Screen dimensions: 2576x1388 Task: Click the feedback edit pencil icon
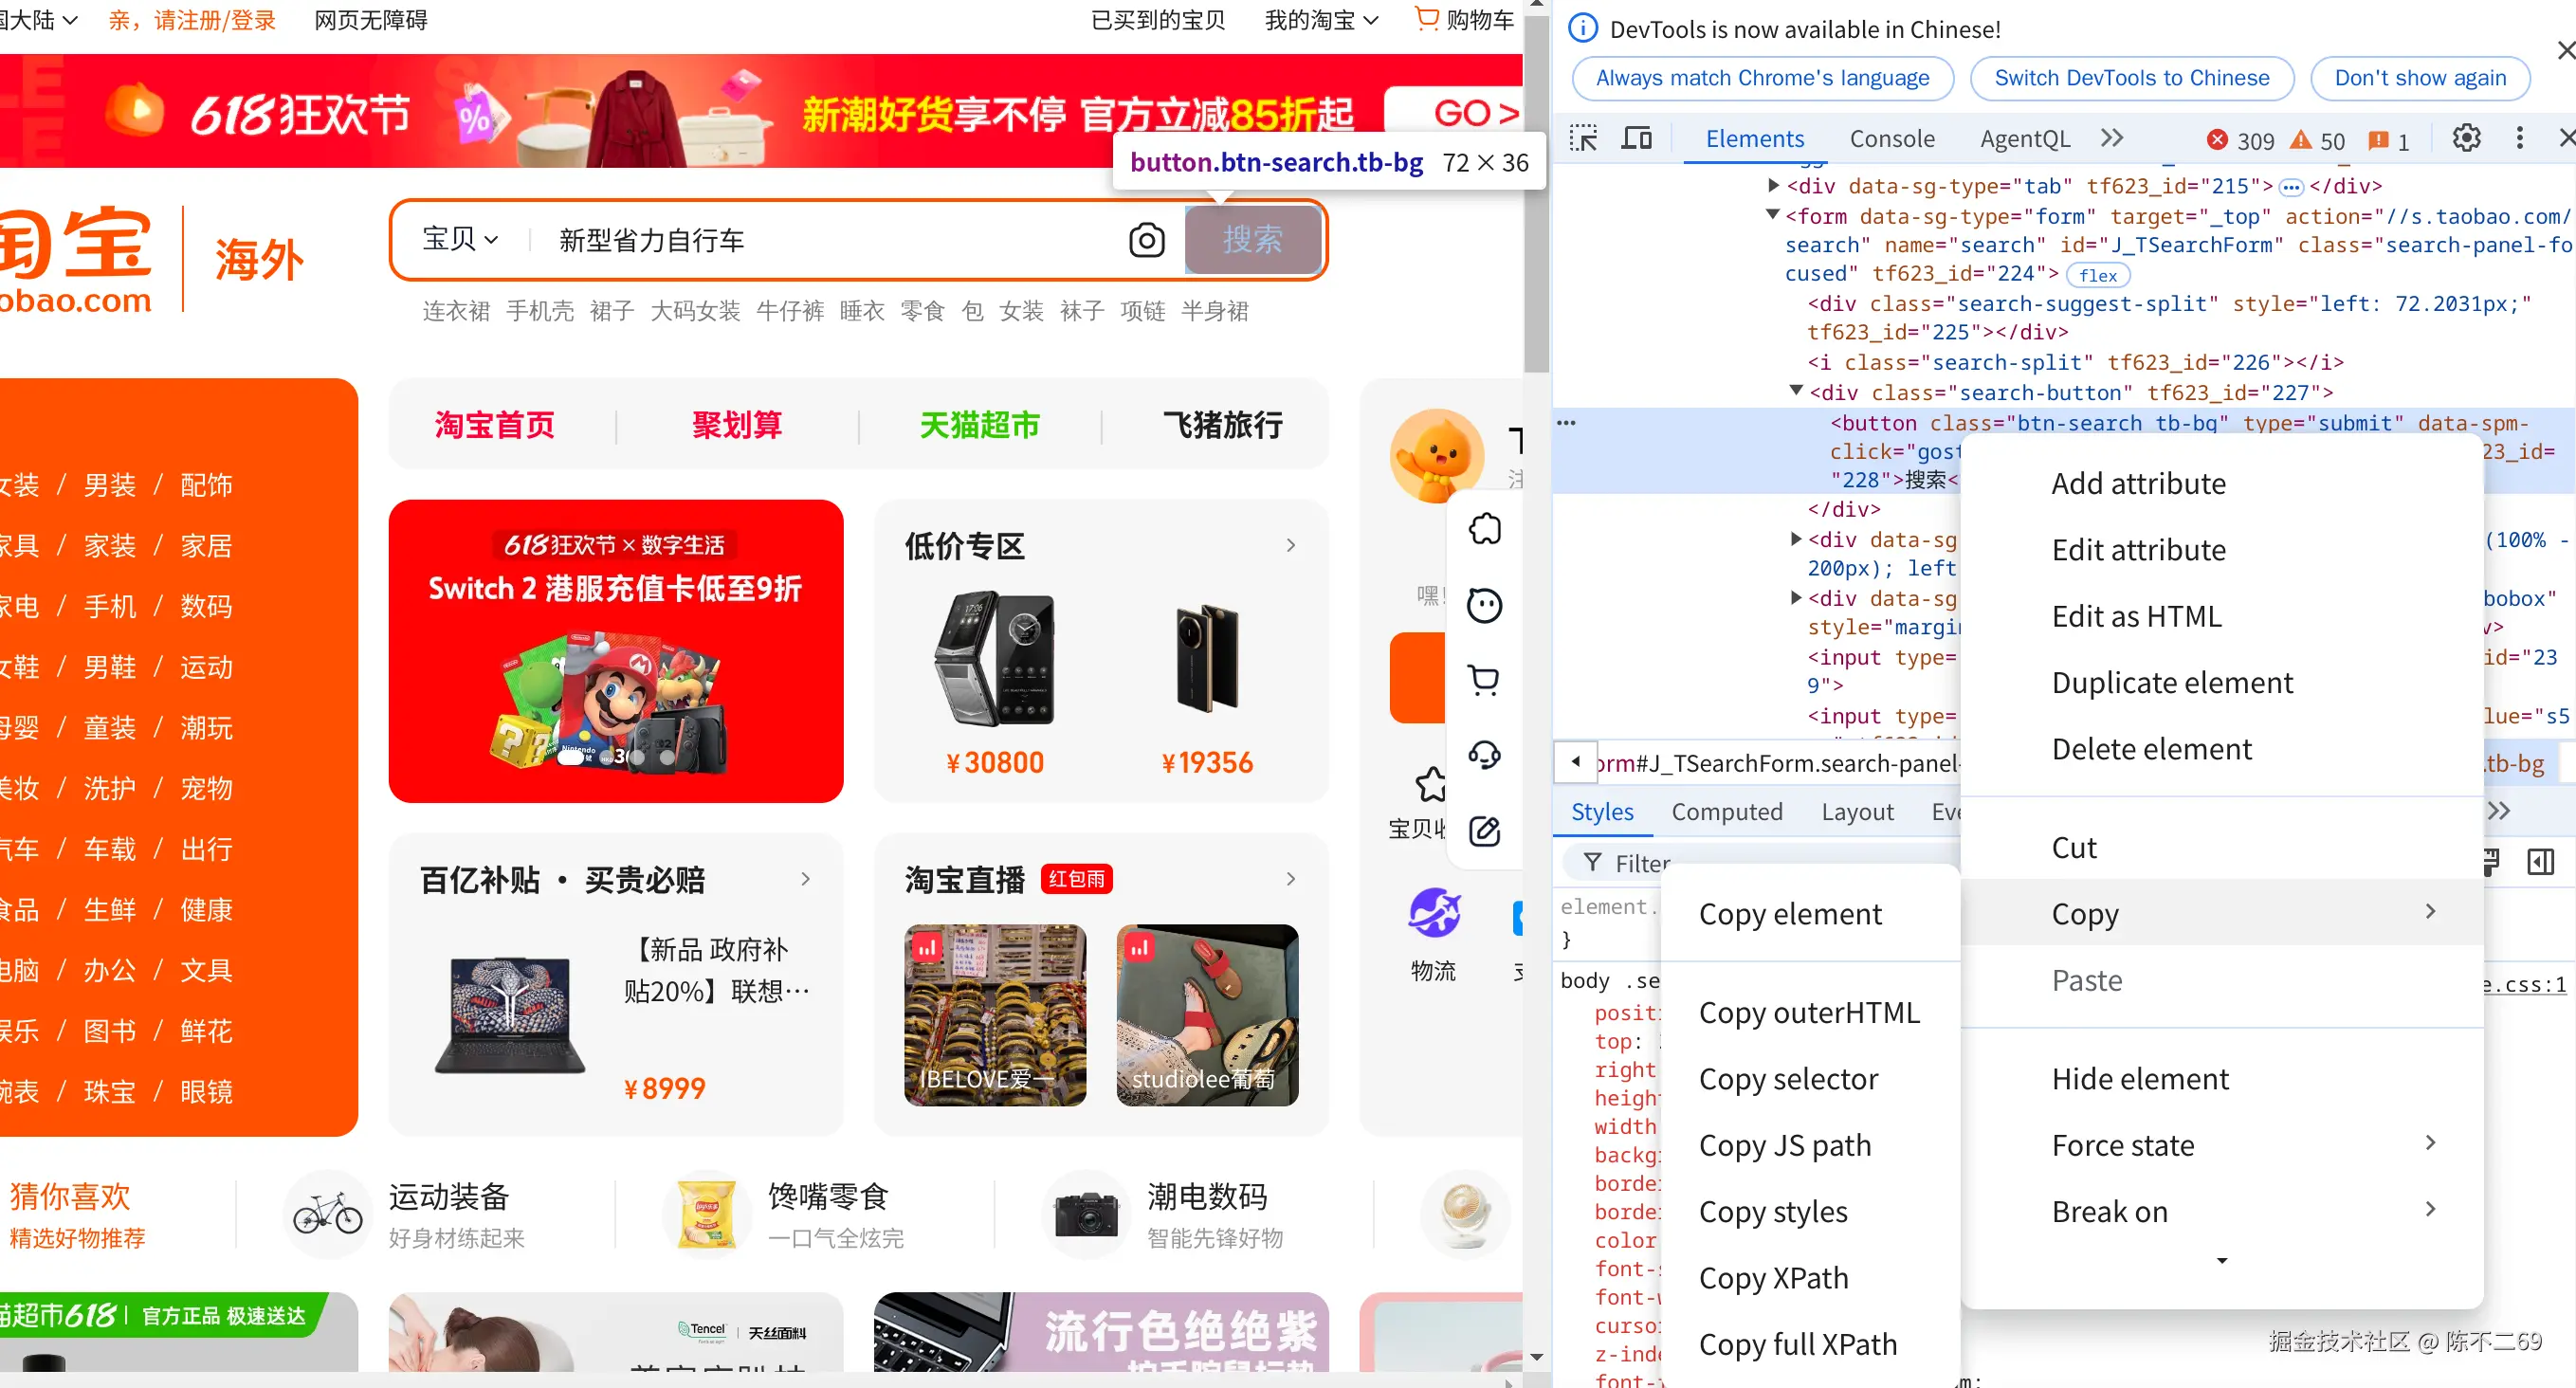[1484, 831]
